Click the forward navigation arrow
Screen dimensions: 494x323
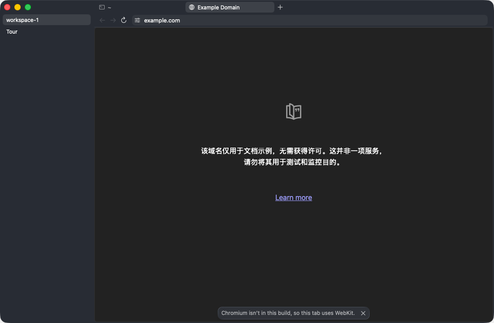[x=113, y=20]
